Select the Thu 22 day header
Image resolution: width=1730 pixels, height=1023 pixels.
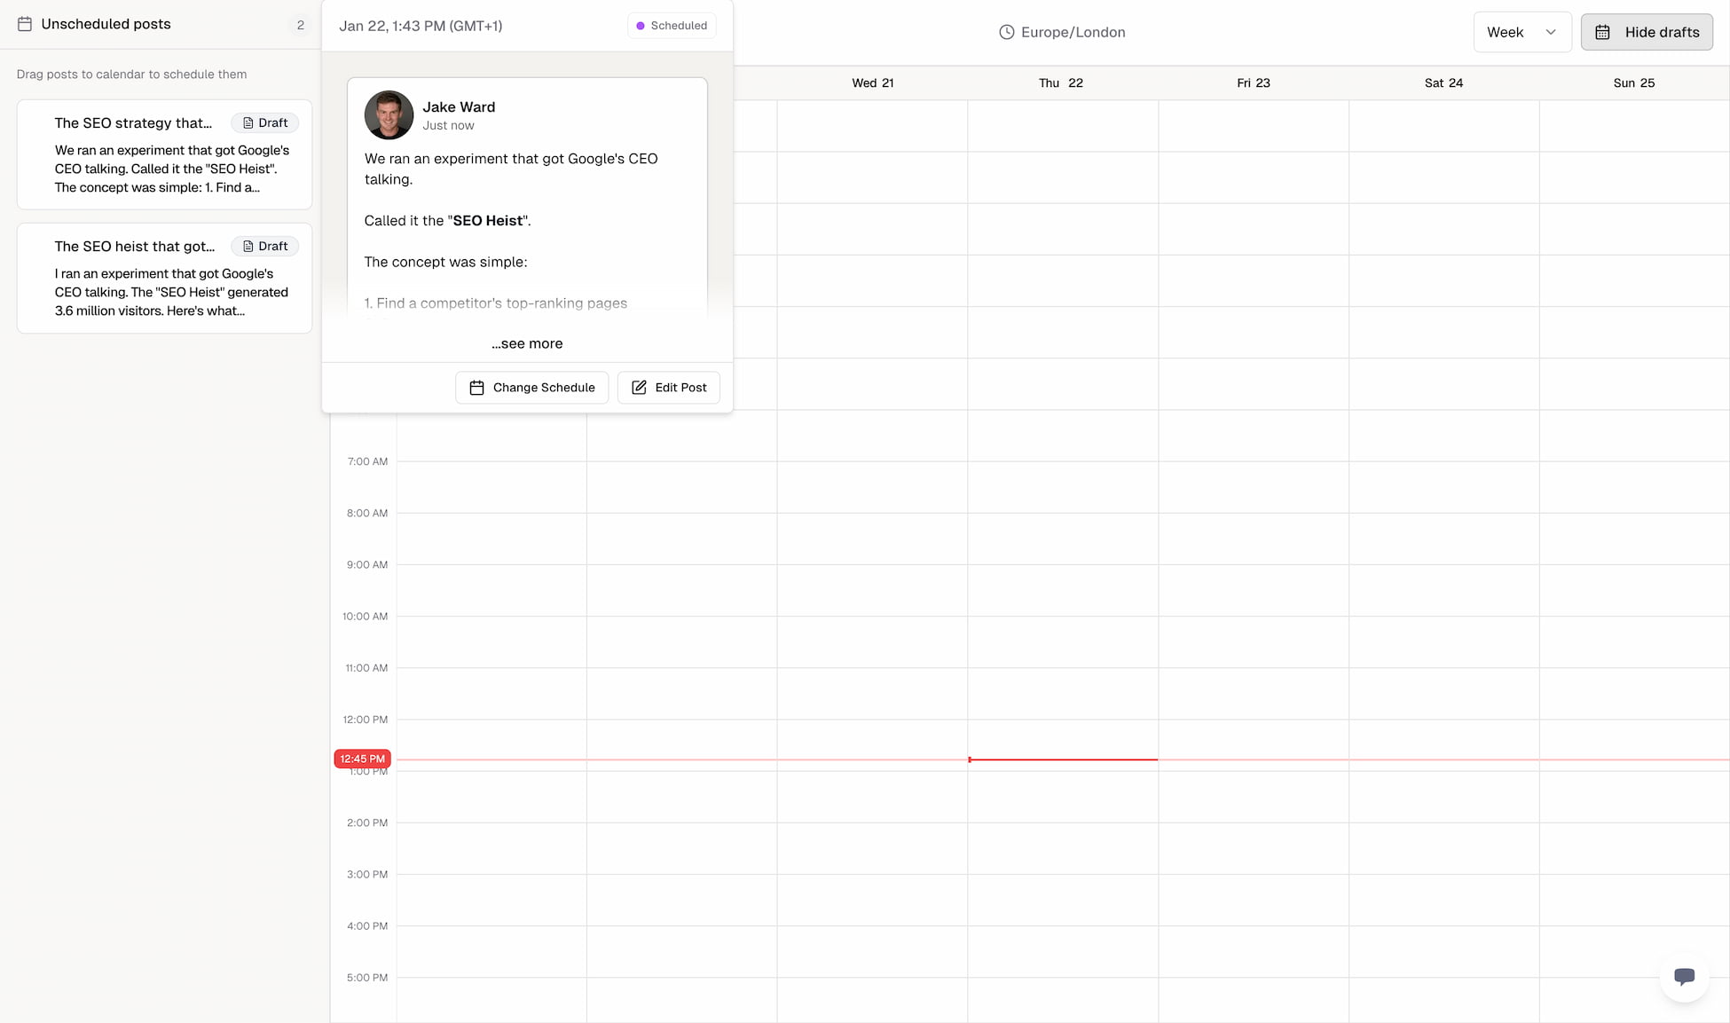(1061, 83)
